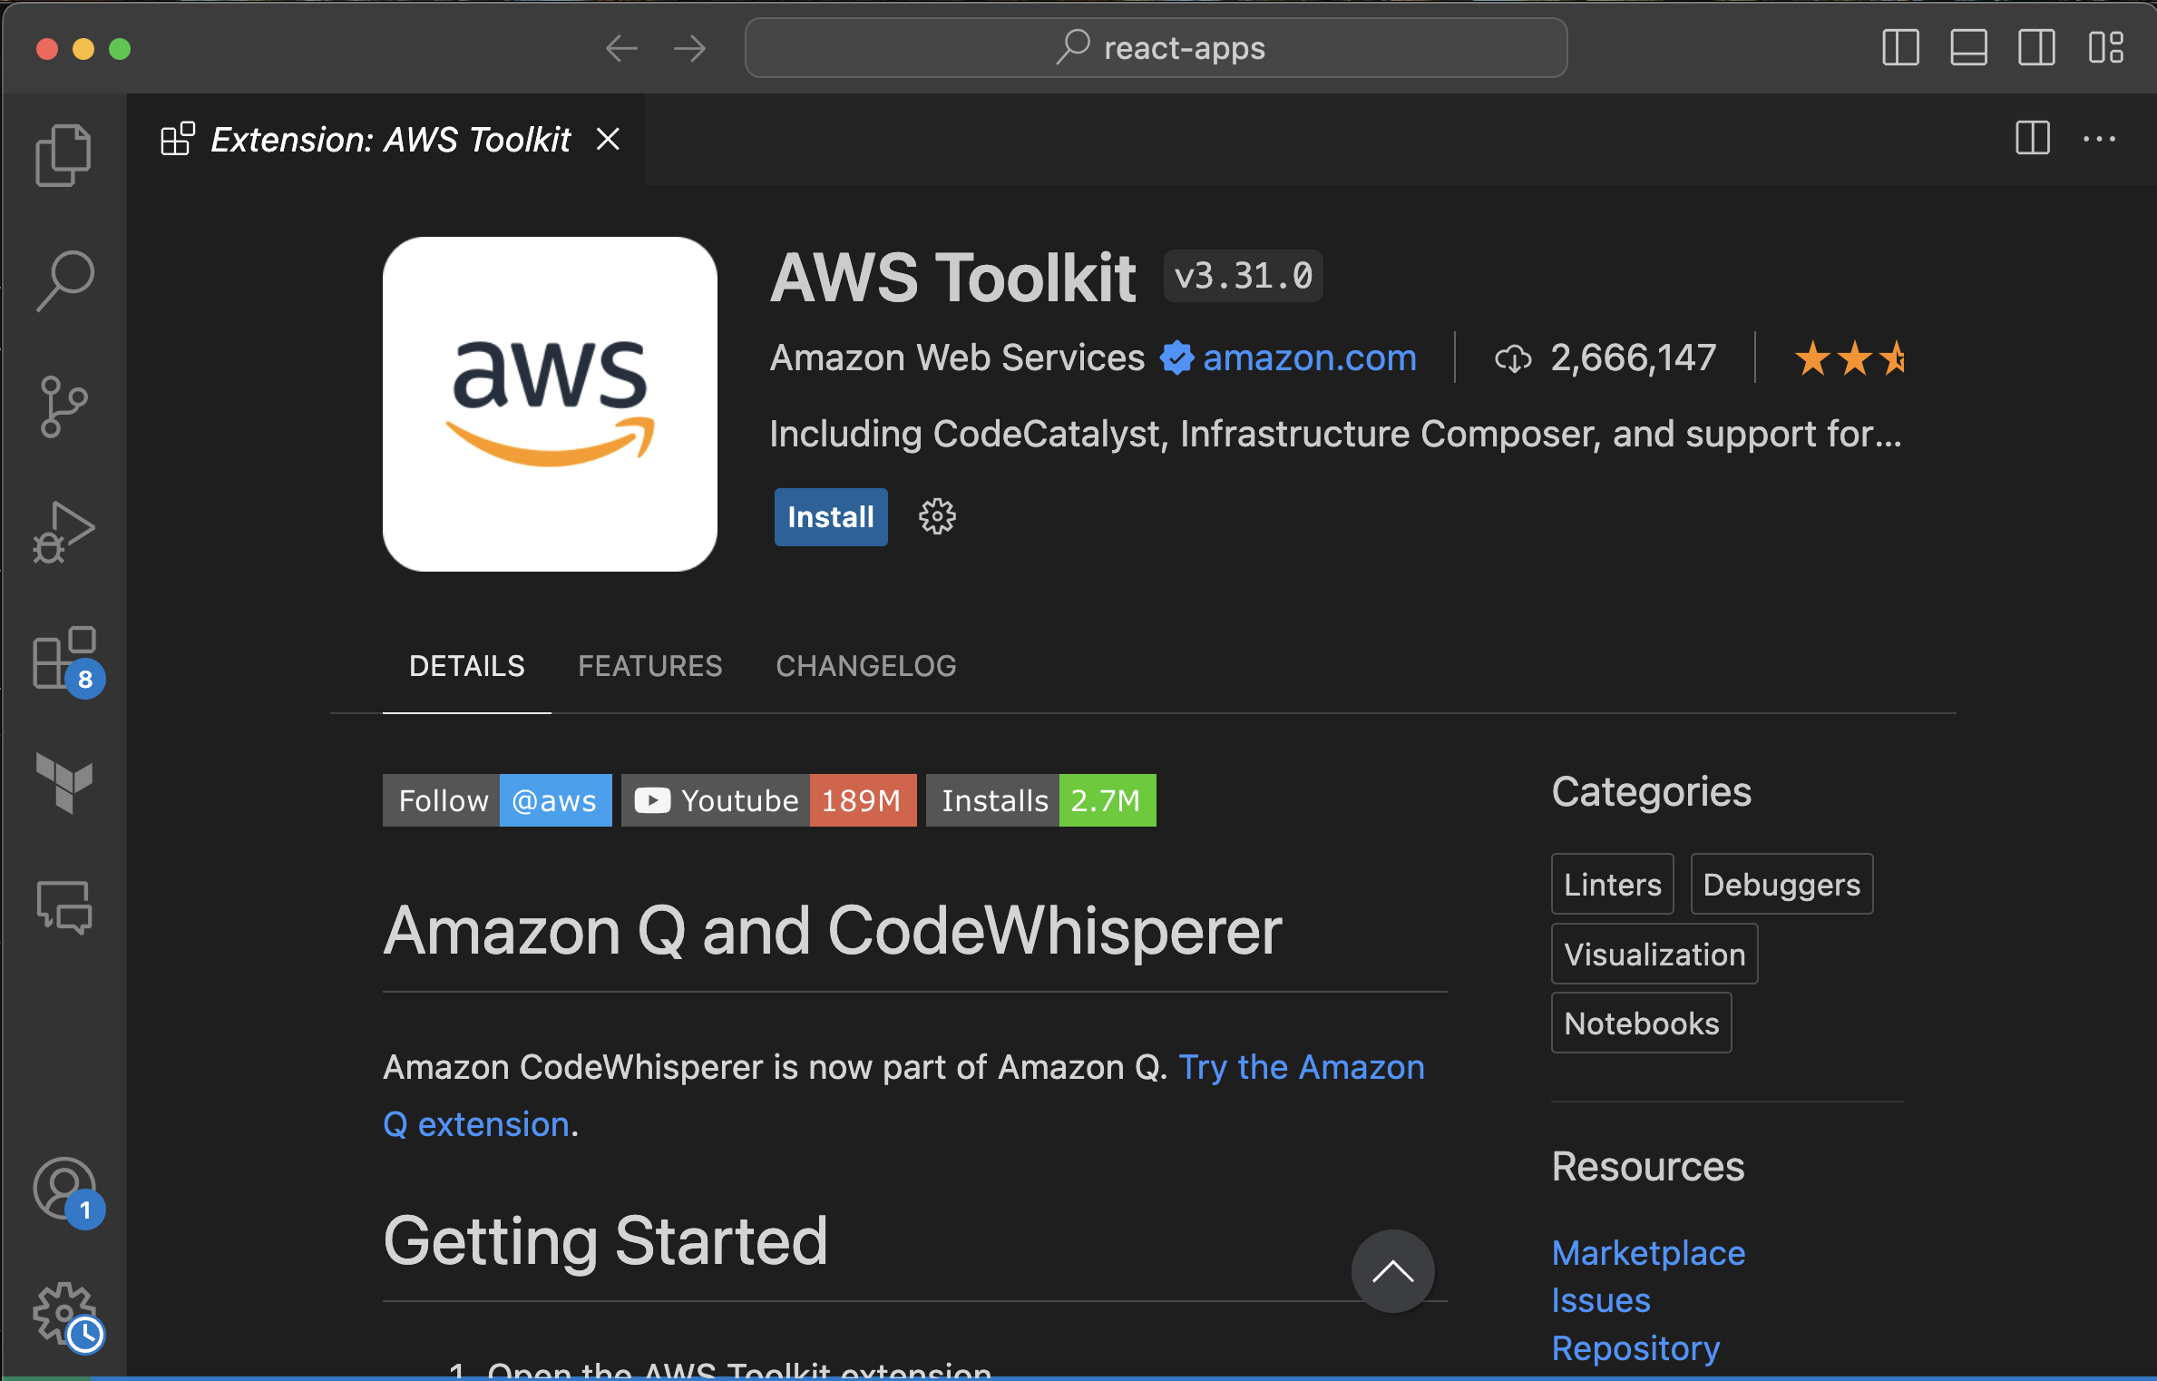The width and height of the screenshot is (2157, 1381).
Task: Click the scroll-to-top arrow button
Action: pos(1392,1271)
